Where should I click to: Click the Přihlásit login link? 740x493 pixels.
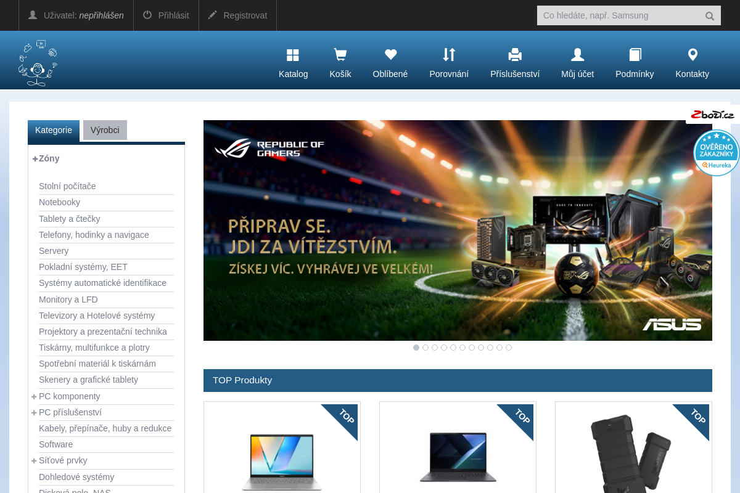point(166,15)
